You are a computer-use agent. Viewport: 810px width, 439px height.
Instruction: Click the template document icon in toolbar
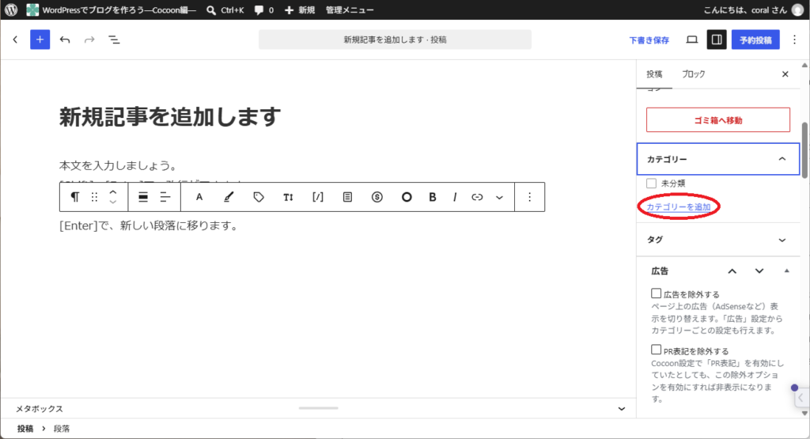click(348, 197)
